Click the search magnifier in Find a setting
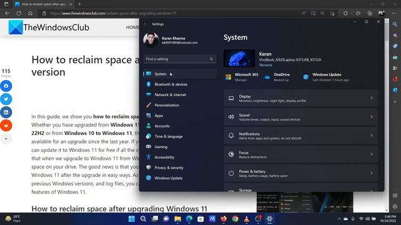Screen dimensions: 401x225 click(x=211, y=59)
